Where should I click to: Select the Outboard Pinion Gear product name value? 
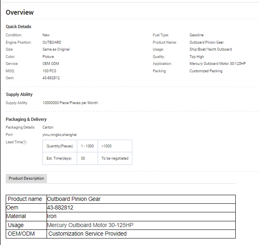click(206, 42)
